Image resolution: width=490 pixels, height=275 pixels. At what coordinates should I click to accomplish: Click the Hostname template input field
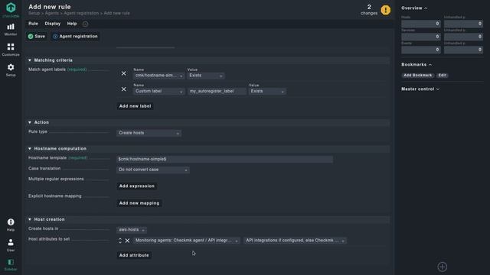point(224,160)
